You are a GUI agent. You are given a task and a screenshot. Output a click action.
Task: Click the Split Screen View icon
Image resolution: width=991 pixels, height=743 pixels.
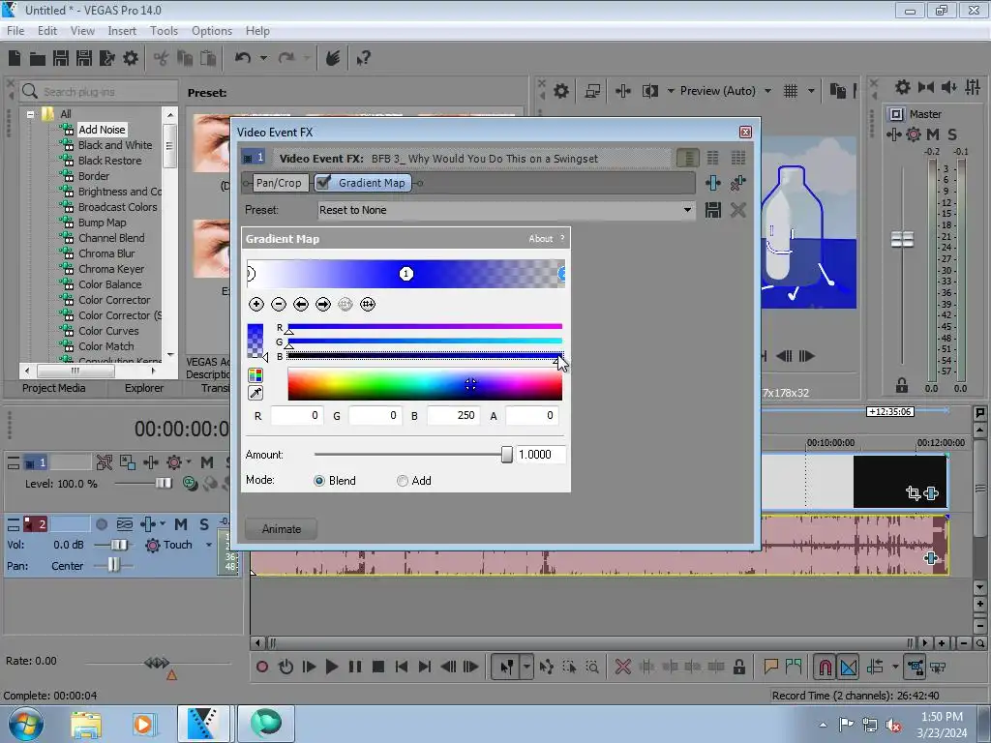coord(650,91)
